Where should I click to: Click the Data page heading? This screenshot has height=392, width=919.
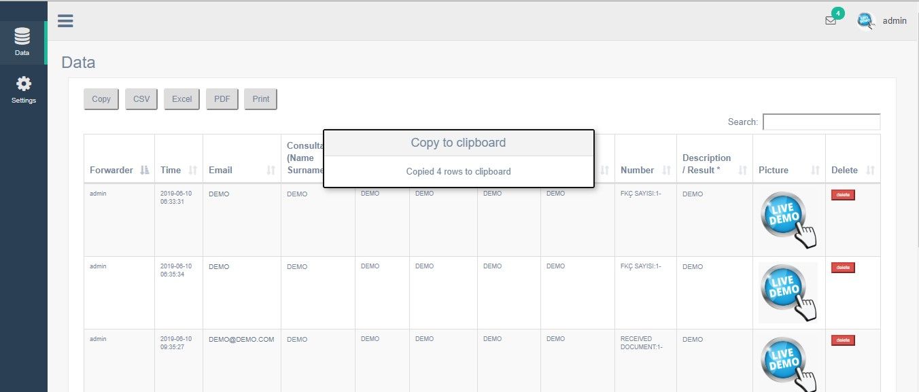(78, 63)
